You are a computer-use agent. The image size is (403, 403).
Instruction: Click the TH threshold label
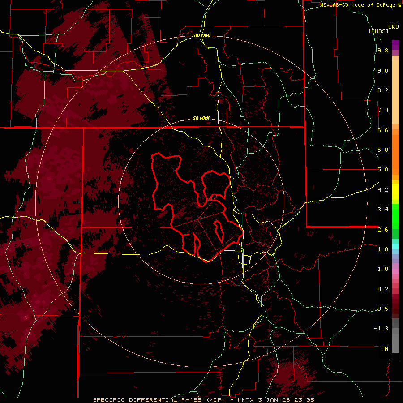[385, 349]
